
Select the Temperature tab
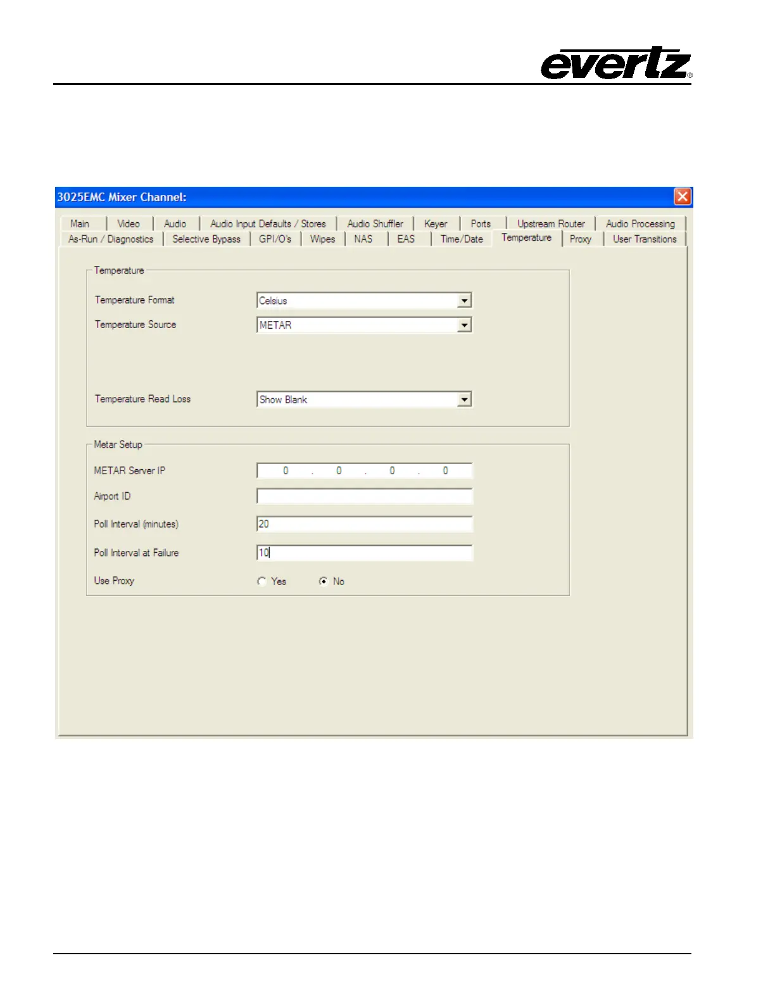click(527, 237)
